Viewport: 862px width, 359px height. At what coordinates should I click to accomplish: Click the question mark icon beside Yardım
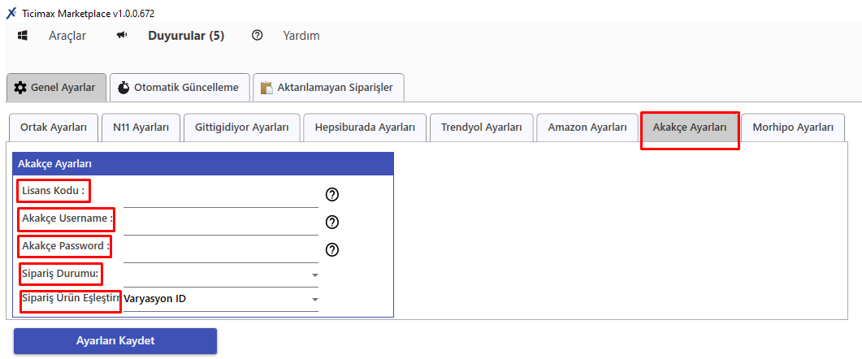pos(257,36)
